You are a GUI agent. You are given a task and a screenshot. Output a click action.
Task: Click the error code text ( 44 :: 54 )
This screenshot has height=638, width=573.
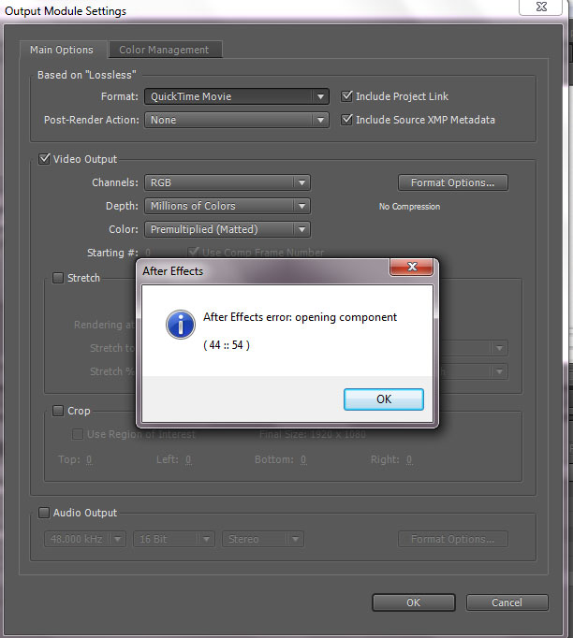coord(227,345)
